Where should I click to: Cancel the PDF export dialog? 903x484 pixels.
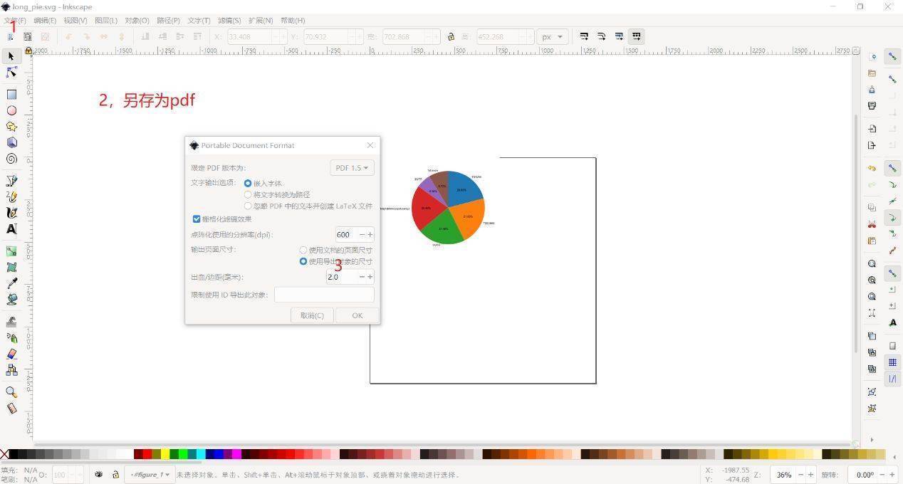click(x=312, y=315)
